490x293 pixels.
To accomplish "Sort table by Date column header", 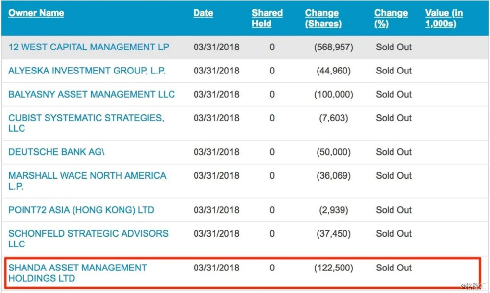I will [x=203, y=13].
